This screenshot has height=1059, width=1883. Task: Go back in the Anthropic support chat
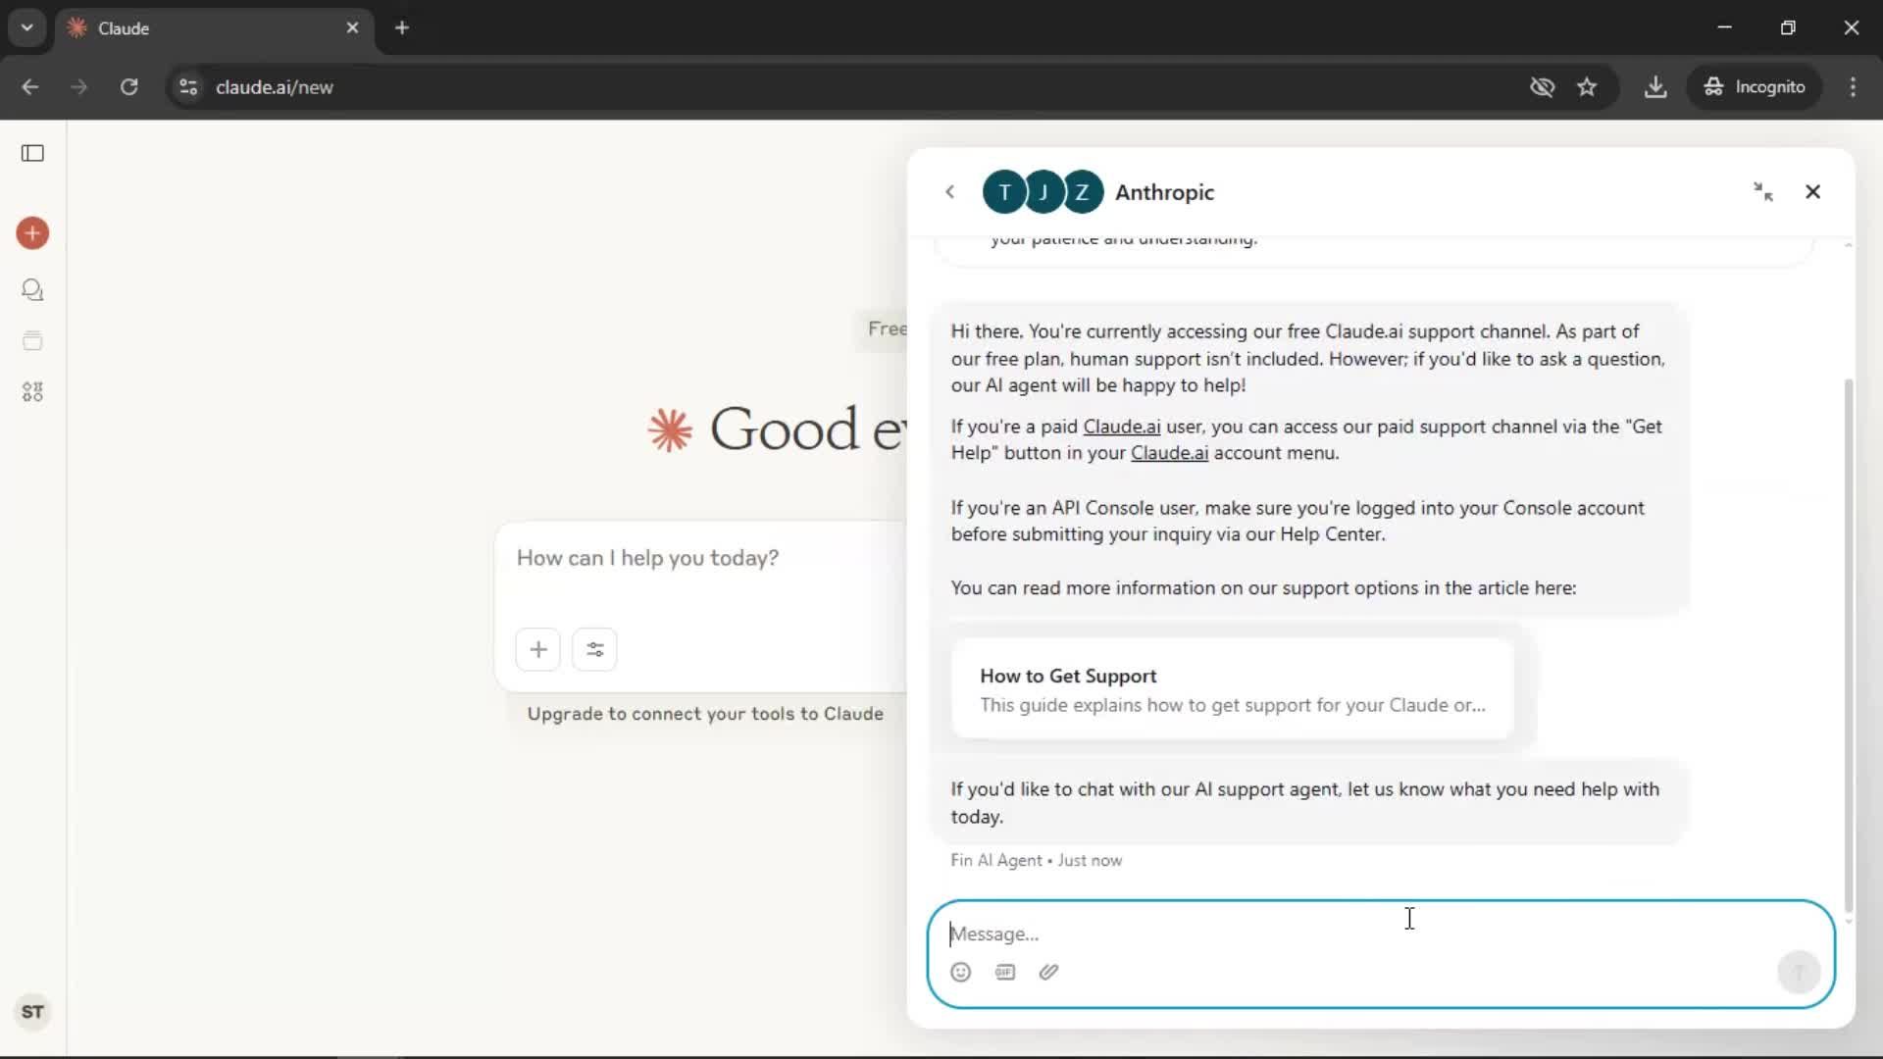coord(949,192)
